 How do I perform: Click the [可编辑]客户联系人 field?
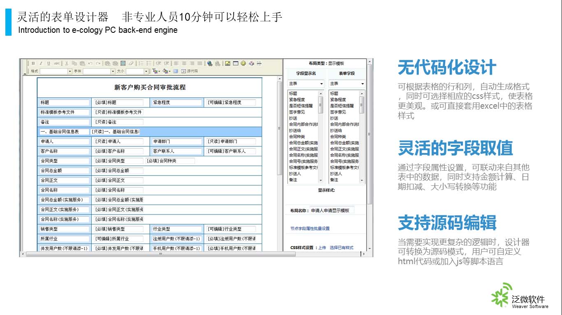pyautogui.click(x=231, y=151)
